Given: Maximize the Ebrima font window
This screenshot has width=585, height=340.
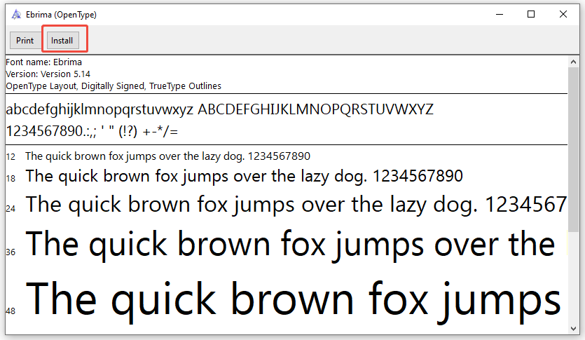Looking at the screenshot, I should 531,15.
